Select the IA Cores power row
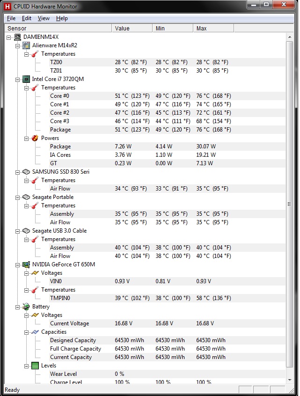This screenshot has width=300, height=396. [167, 155]
